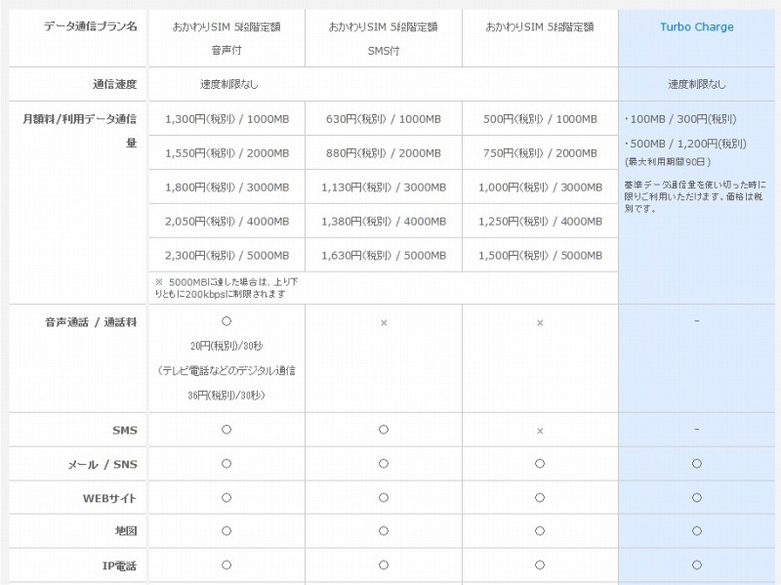This screenshot has height=585, width=781.
Task: Click circle in WEBサイト row, SMS付 column
Action: point(384,498)
